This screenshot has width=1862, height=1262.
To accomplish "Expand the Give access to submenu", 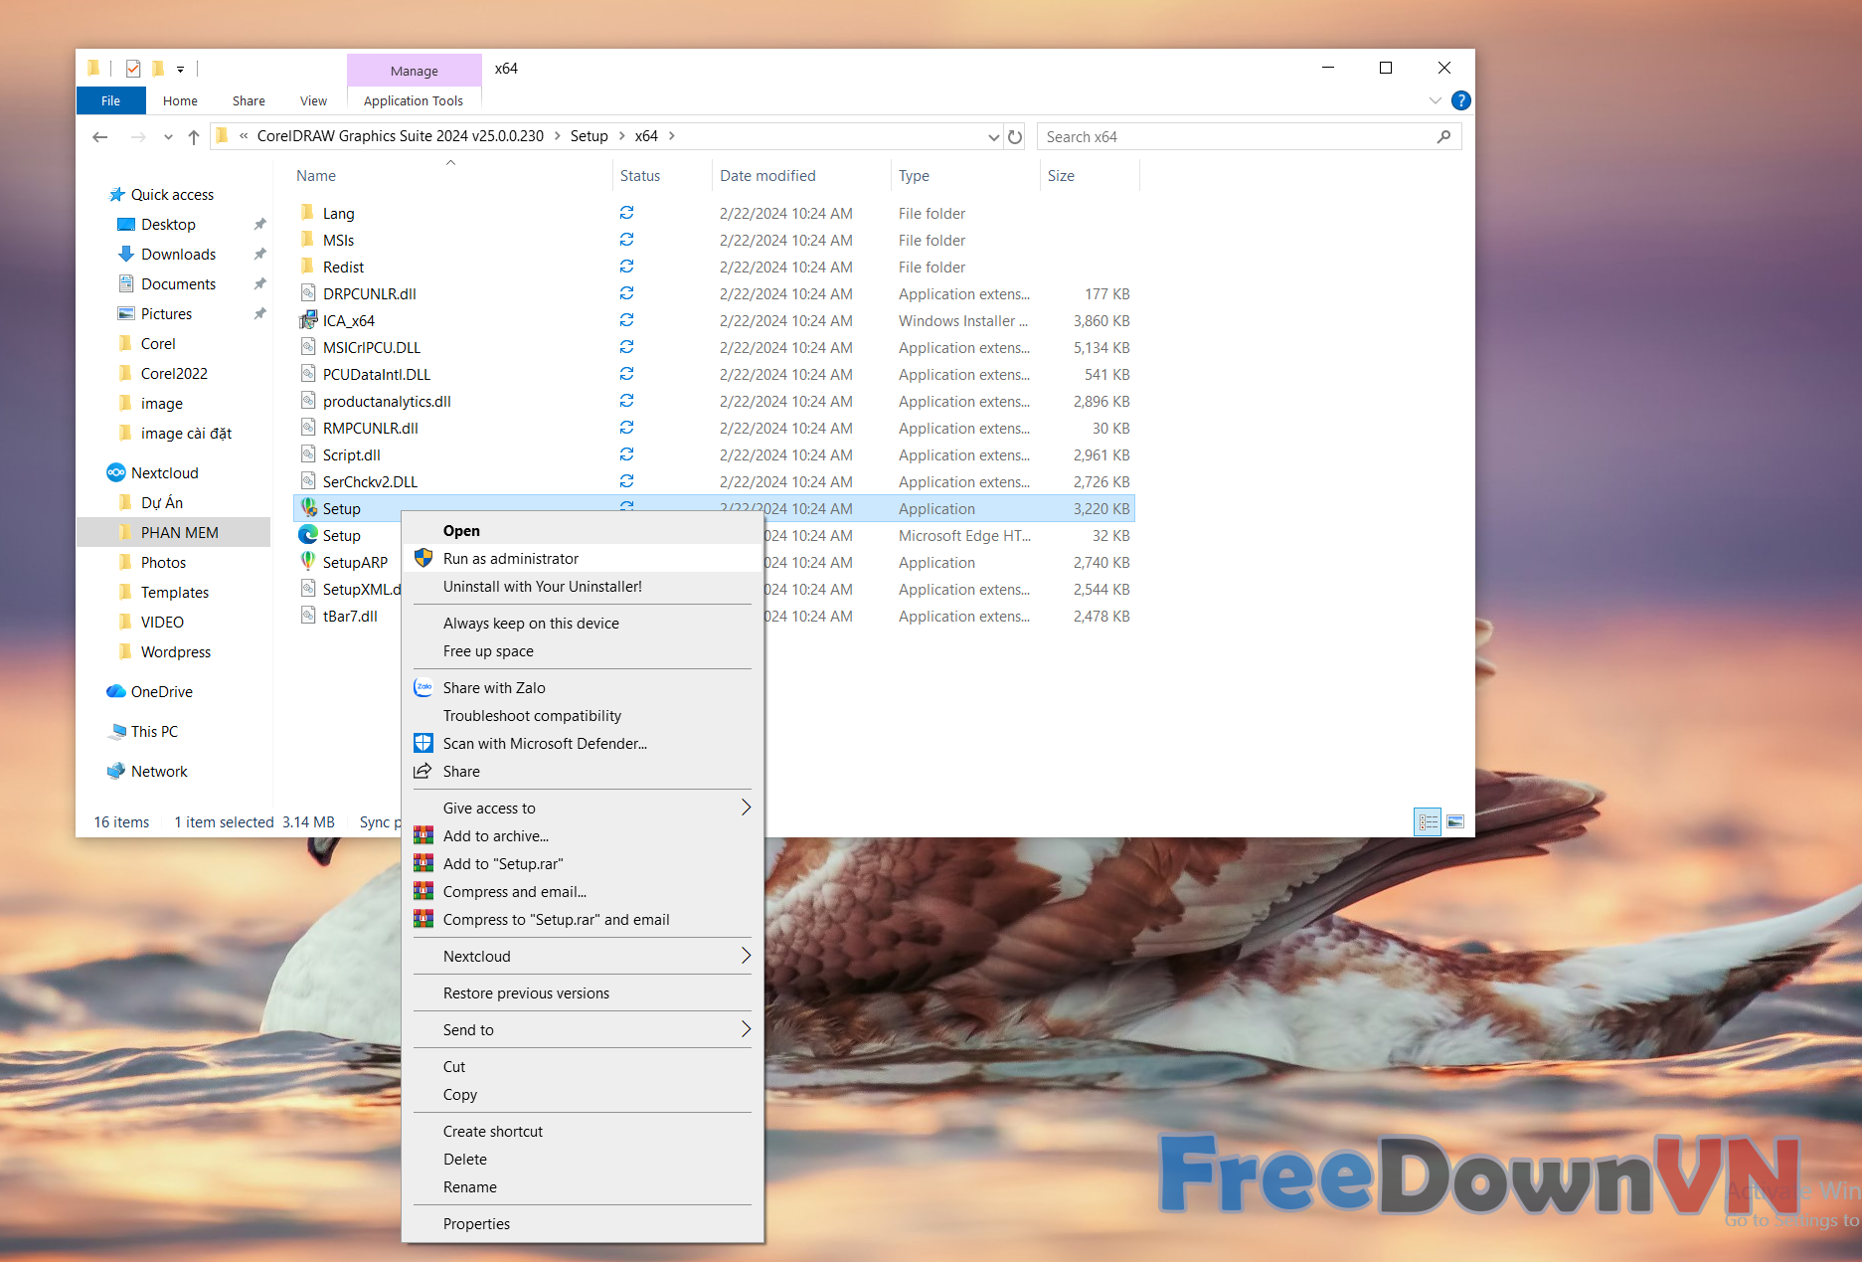I will [746, 808].
